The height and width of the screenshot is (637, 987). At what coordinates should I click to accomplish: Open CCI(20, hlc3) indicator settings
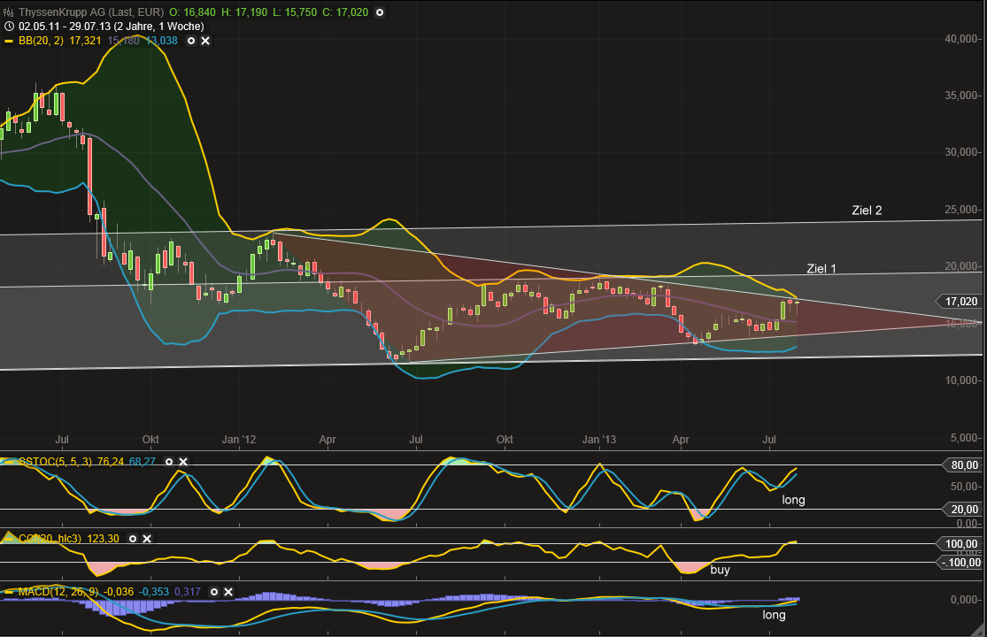tap(133, 538)
